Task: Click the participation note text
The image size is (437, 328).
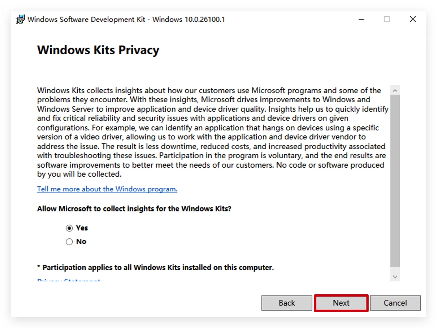Action: (158, 267)
